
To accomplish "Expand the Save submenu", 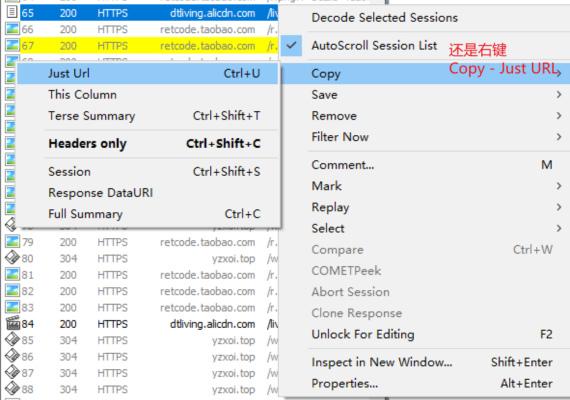I will coord(559,95).
